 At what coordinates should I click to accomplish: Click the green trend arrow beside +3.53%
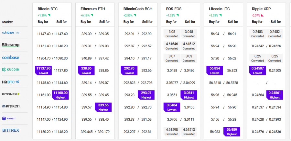tap(221, 15)
